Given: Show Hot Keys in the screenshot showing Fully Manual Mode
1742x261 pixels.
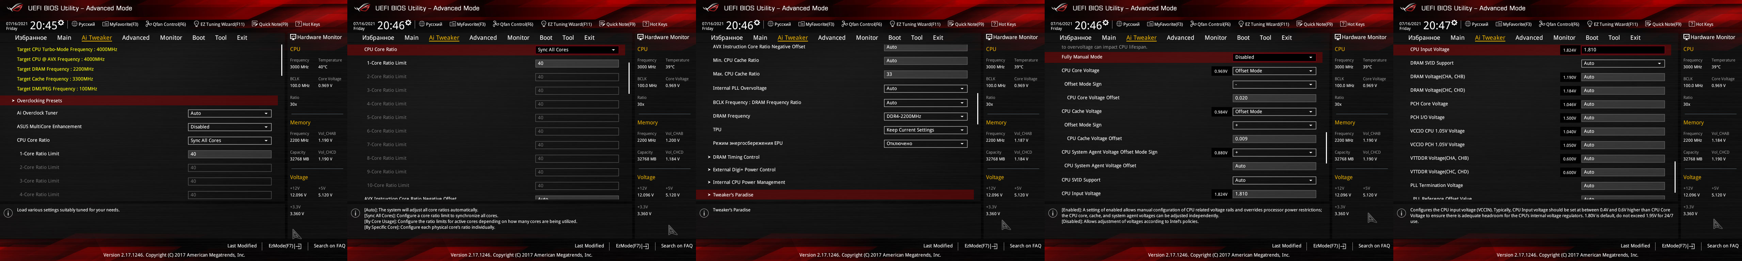Looking at the screenshot, I should click(x=1353, y=24).
